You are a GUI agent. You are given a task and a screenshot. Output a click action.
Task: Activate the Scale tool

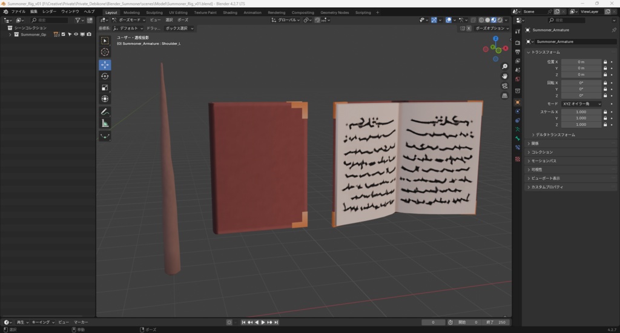coord(105,87)
